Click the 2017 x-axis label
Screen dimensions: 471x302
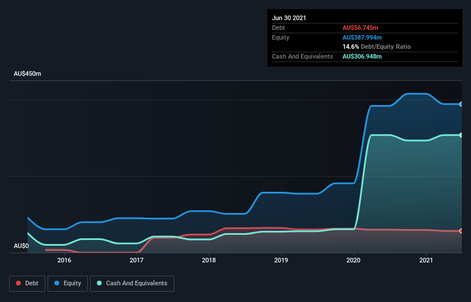(137, 260)
